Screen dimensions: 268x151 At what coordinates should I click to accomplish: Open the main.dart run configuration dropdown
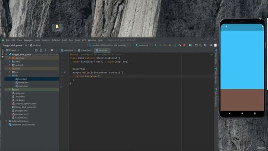point(143,45)
